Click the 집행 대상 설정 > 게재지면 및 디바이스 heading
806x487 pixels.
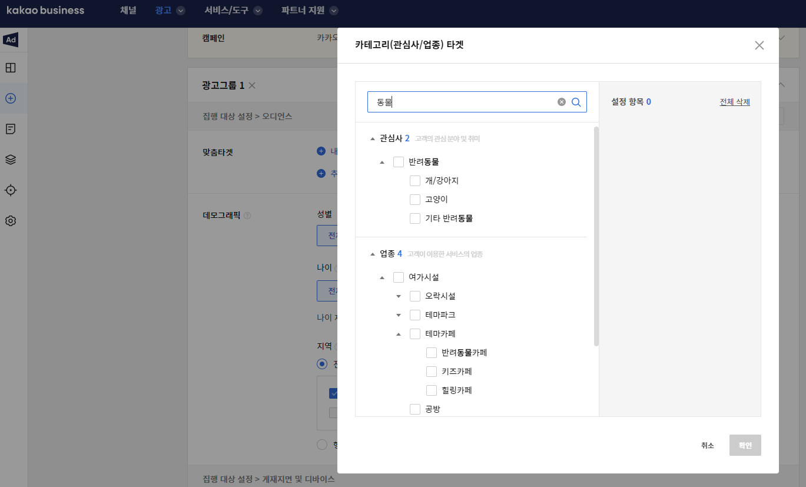pyautogui.click(x=268, y=479)
